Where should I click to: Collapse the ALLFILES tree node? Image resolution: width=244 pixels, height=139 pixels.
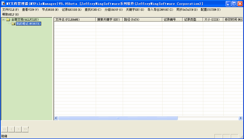pyautogui.click(x=4, y=20)
